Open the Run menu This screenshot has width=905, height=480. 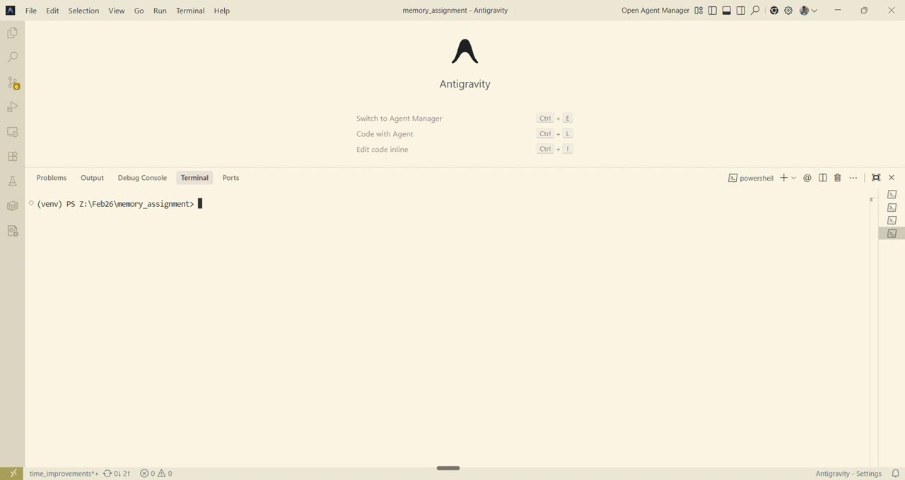click(160, 11)
